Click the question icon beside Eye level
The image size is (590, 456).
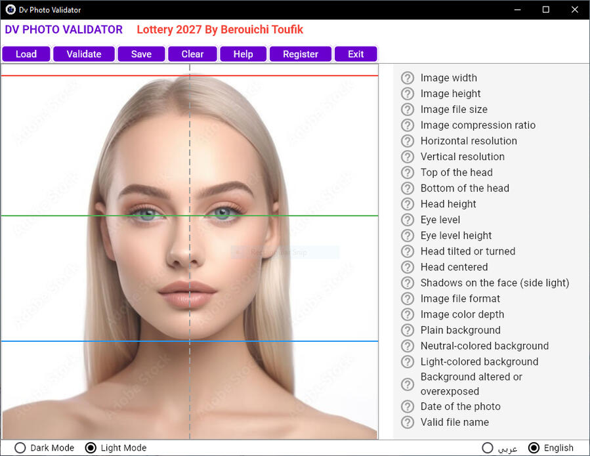pos(408,220)
